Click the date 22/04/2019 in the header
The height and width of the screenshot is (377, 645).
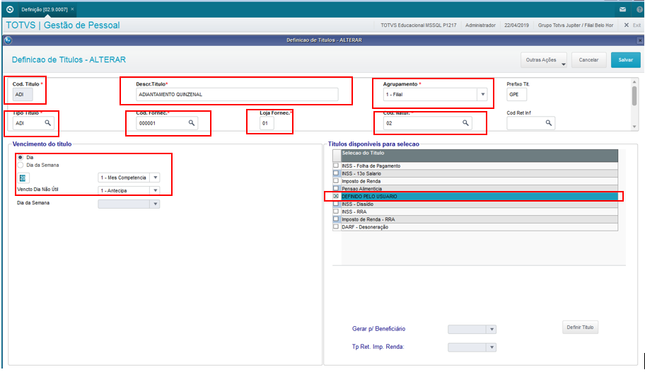pyautogui.click(x=517, y=25)
